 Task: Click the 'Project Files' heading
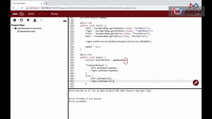tap(18, 25)
